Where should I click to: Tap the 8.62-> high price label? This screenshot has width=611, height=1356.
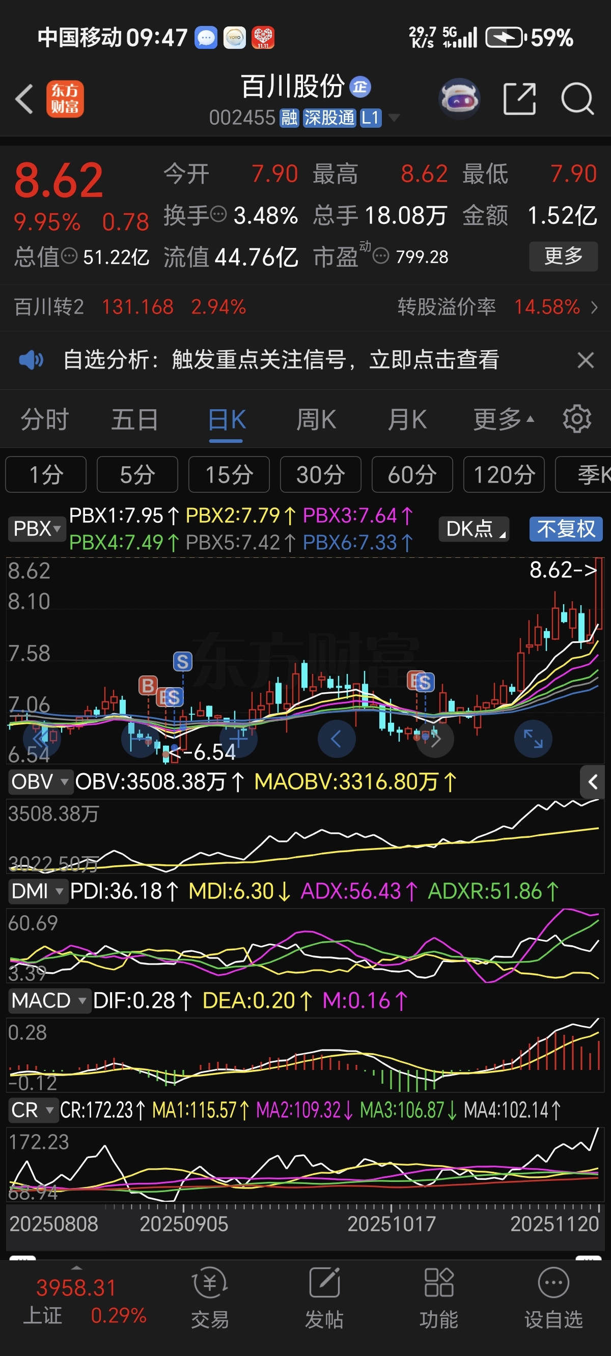(564, 570)
